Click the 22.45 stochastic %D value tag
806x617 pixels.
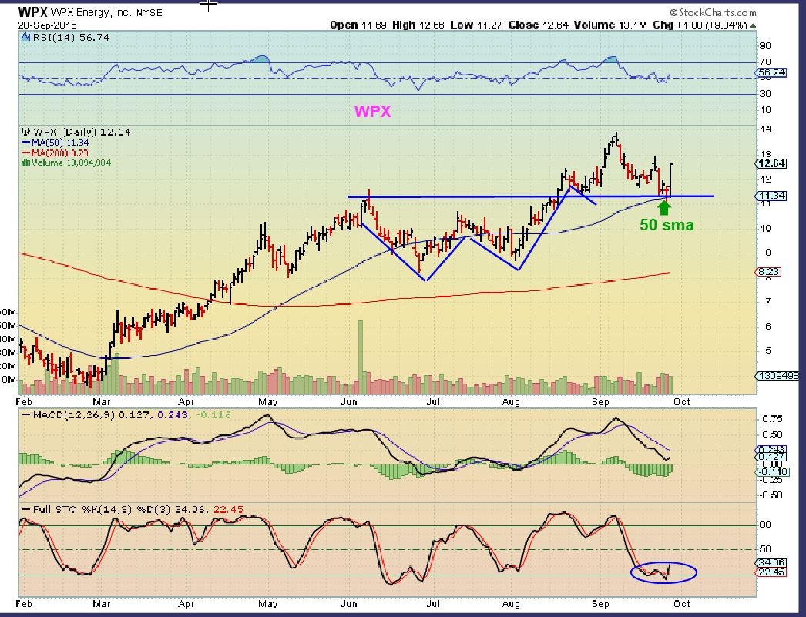[x=771, y=572]
